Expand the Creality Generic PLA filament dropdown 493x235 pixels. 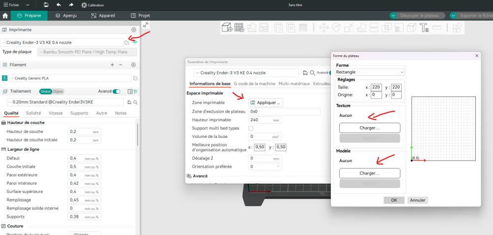[70, 78]
